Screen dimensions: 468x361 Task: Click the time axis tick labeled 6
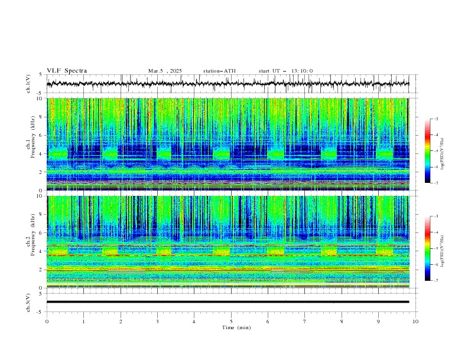[x=268, y=321]
